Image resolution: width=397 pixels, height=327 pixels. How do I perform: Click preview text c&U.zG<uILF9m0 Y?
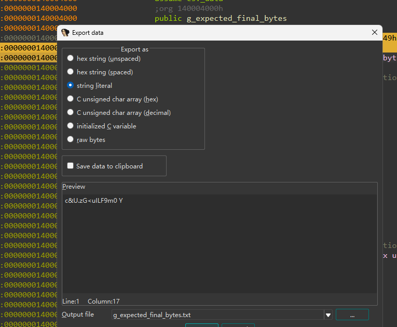click(94, 201)
